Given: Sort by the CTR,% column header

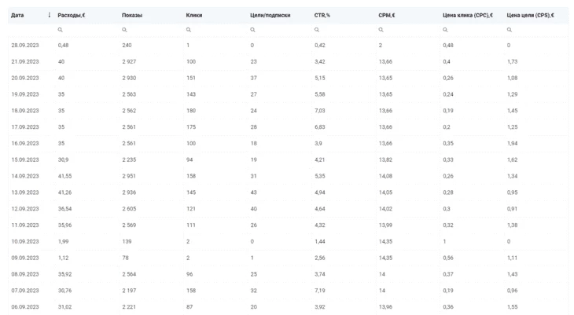Looking at the screenshot, I should tap(322, 16).
